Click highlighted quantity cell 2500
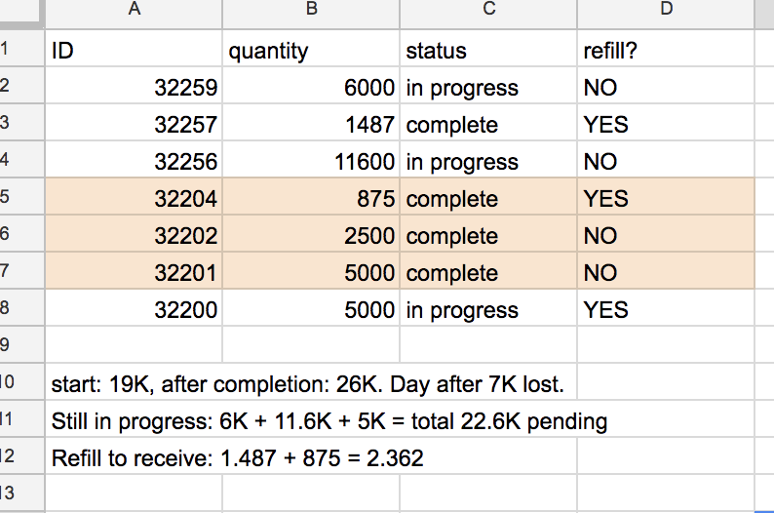This screenshot has width=774, height=513. coord(311,233)
